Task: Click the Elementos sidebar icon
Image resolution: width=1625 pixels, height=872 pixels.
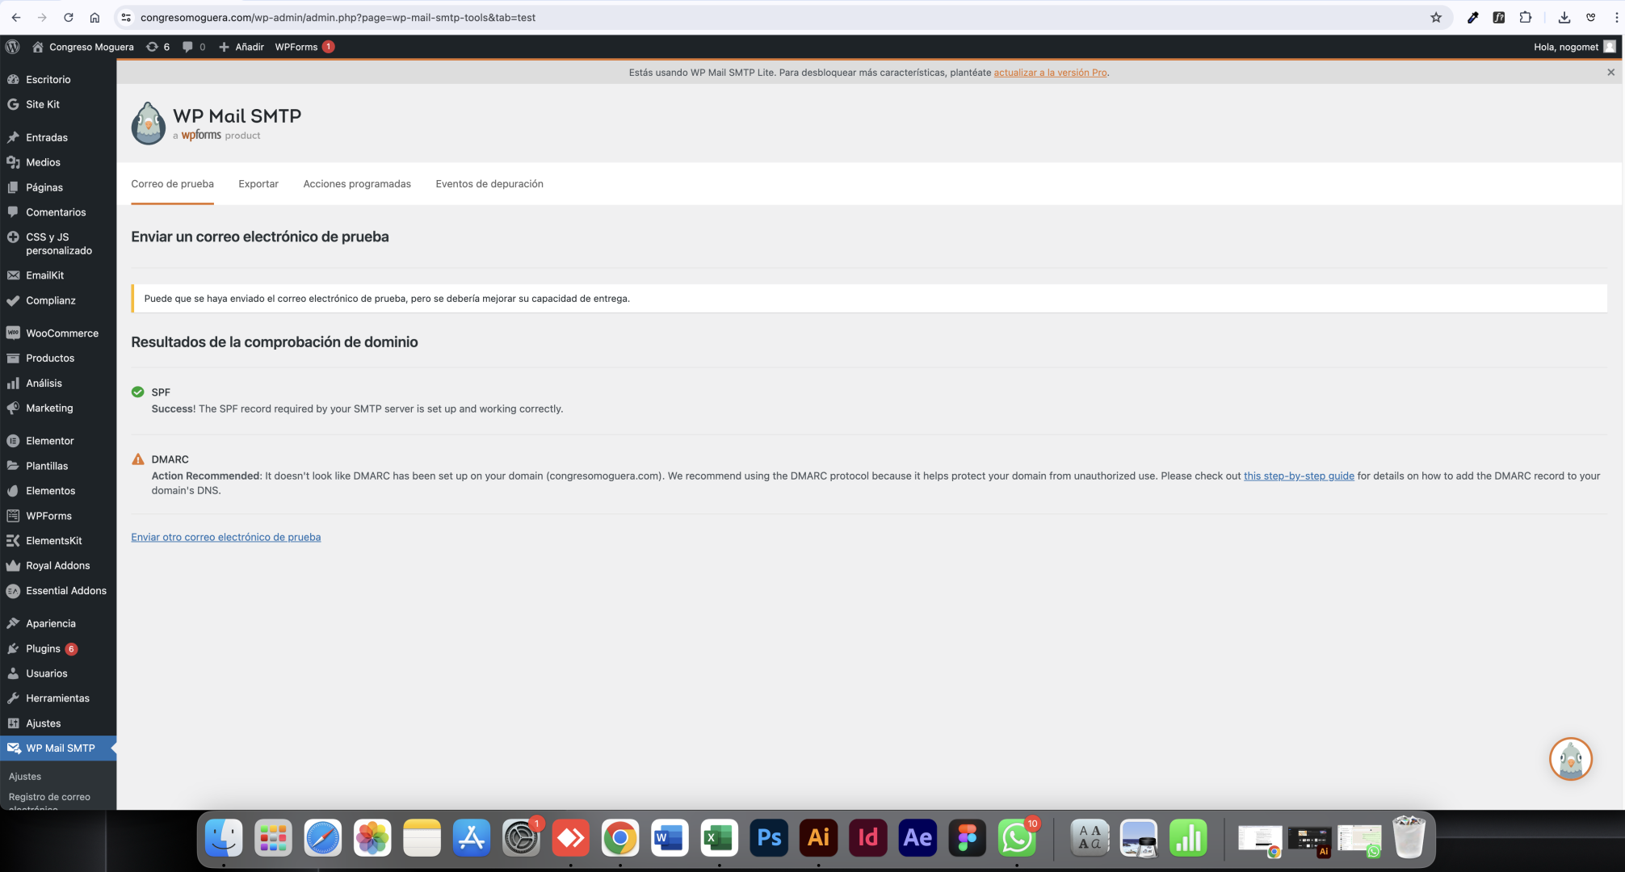Action: (x=13, y=491)
